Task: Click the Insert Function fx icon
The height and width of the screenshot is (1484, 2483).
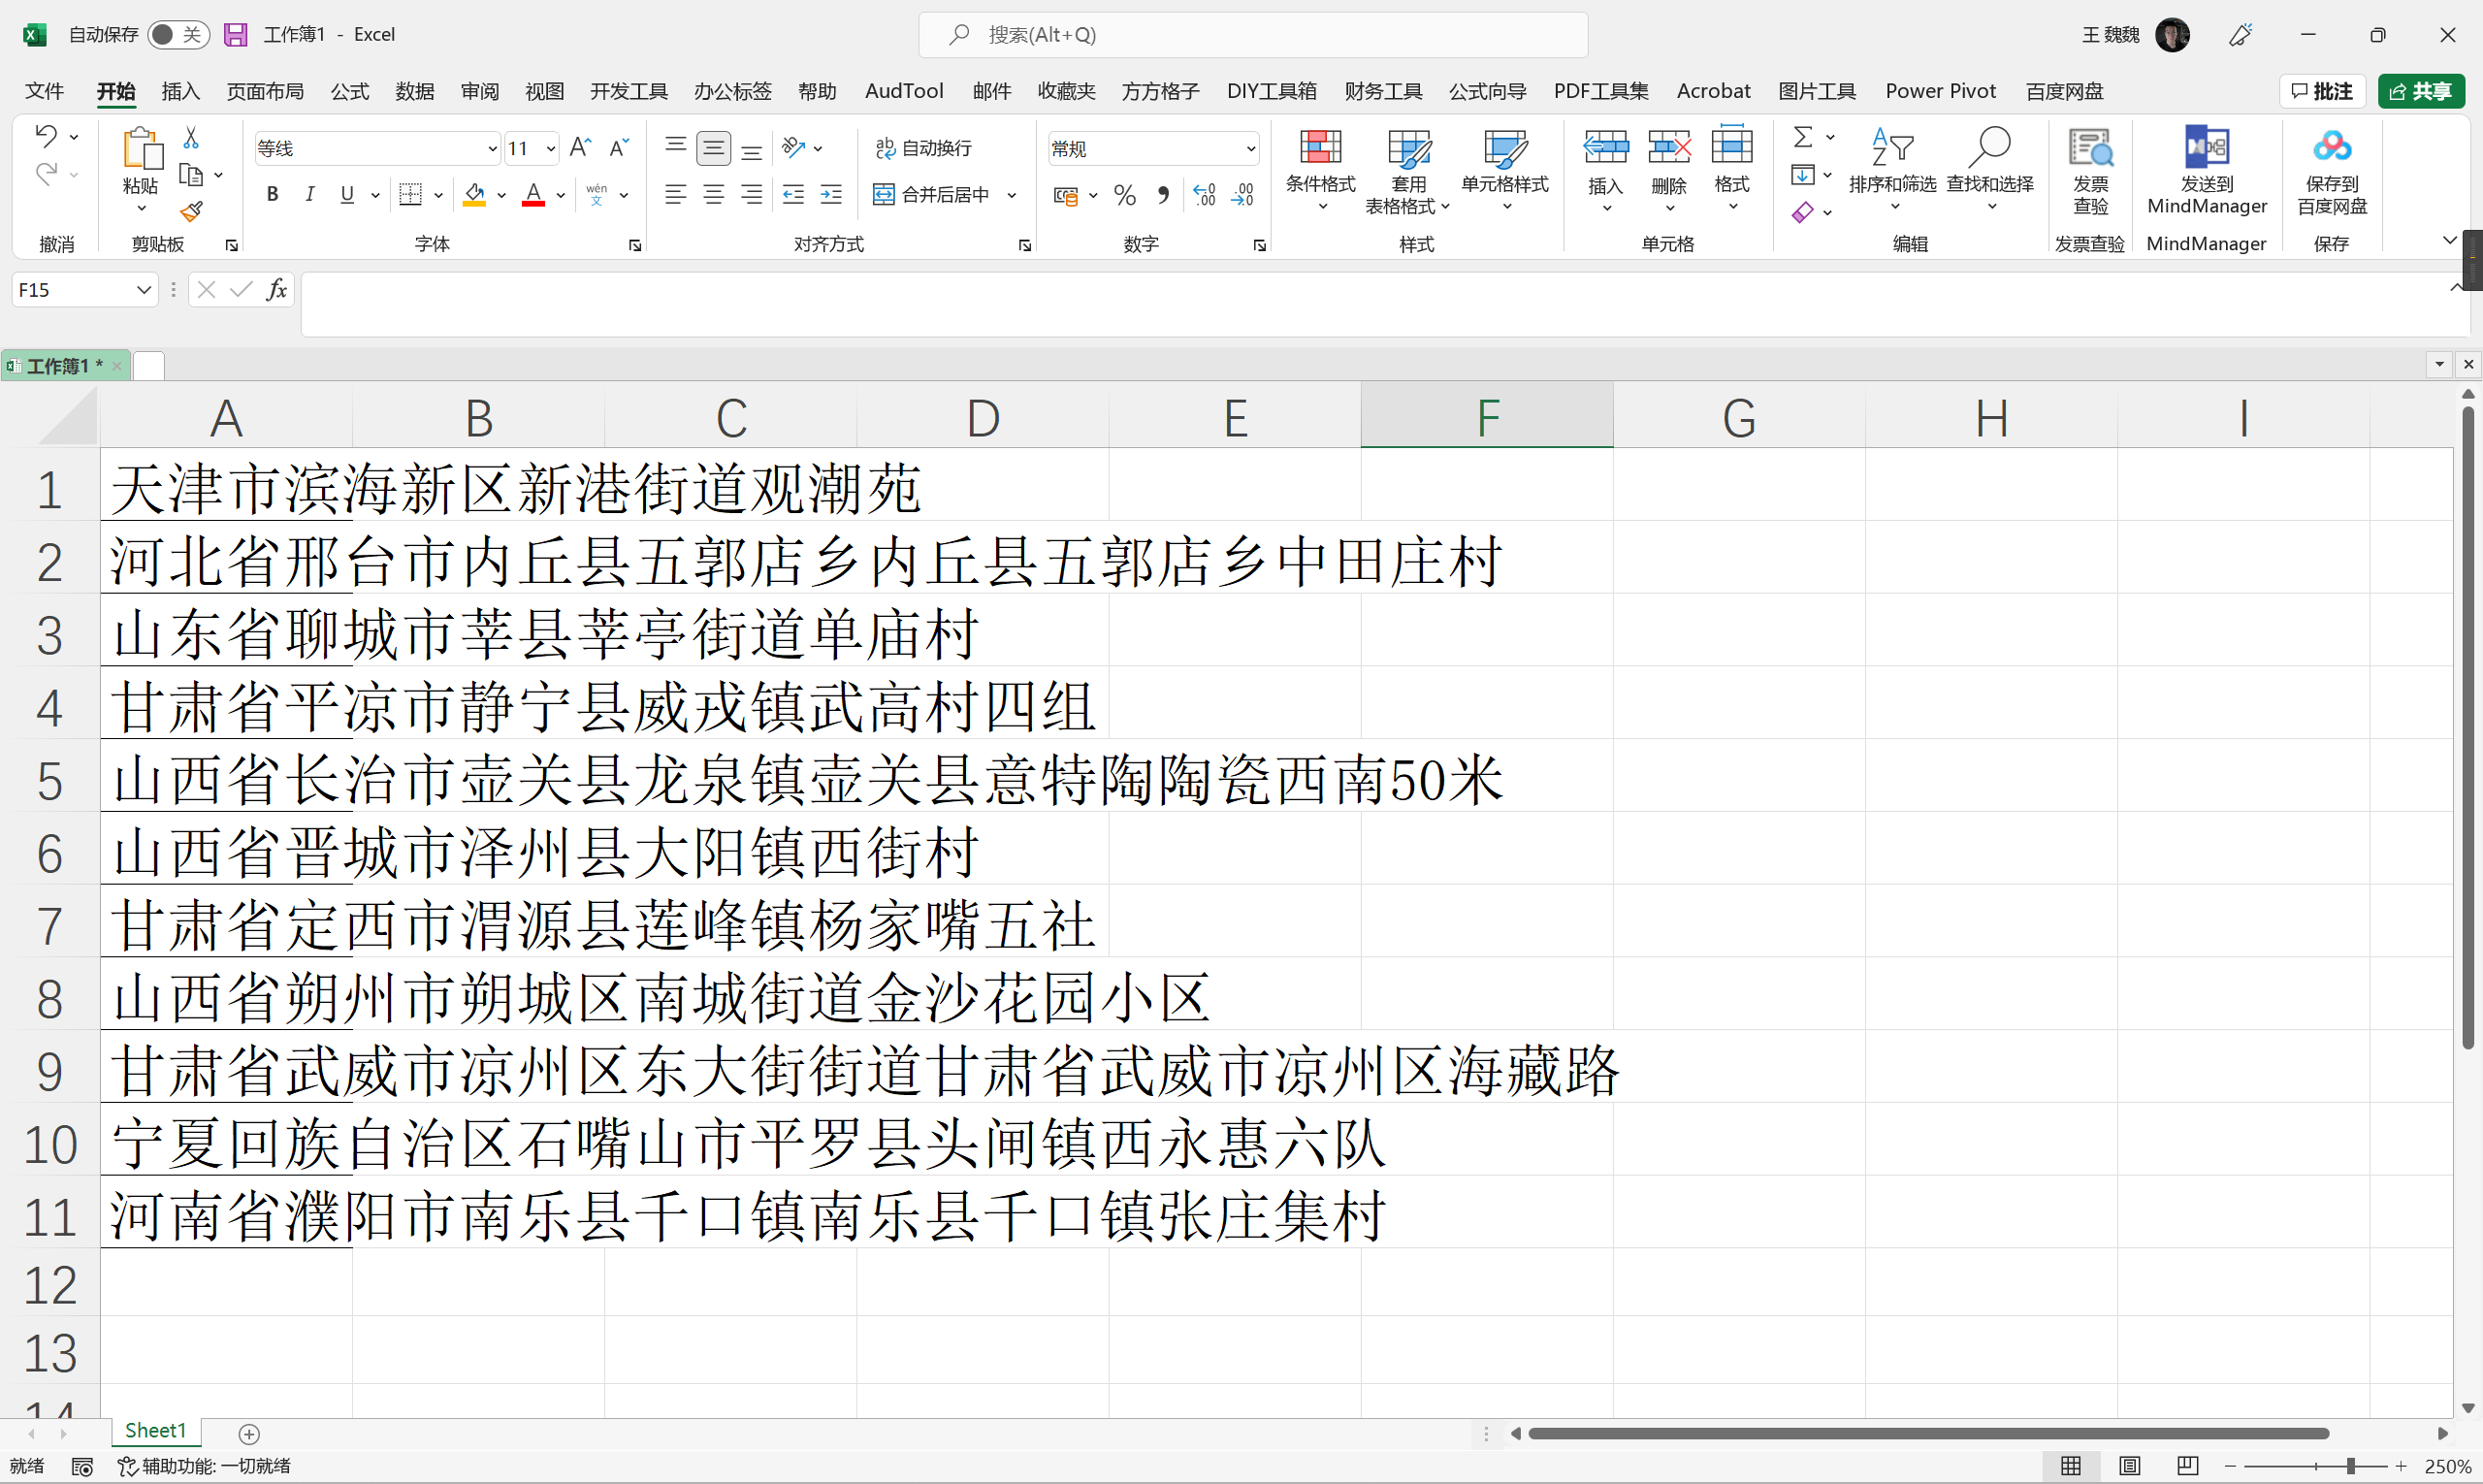Action: point(277,290)
